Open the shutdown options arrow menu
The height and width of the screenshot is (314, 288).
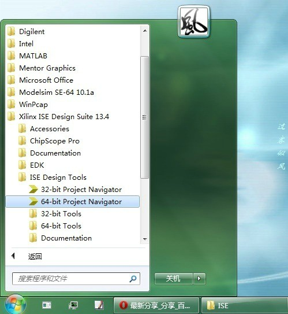pyautogui.click(x=199, y=279)
